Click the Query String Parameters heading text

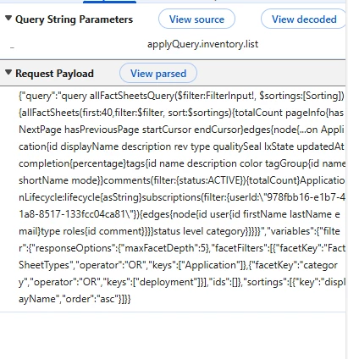[74, 19]
